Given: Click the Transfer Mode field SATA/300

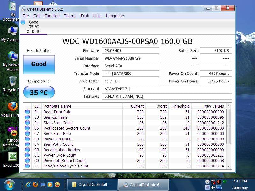Looking at the screenshot, I should click(131, 74).
